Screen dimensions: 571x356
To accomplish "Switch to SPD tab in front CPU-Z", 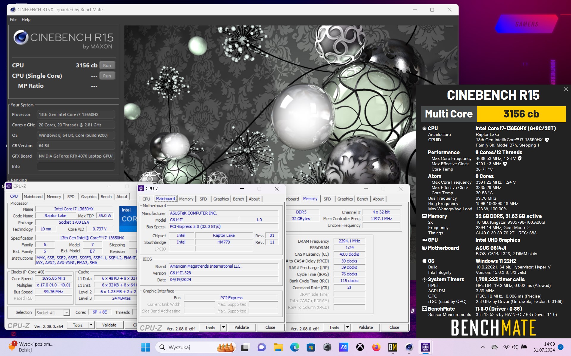I will click(x=203, y=199).
